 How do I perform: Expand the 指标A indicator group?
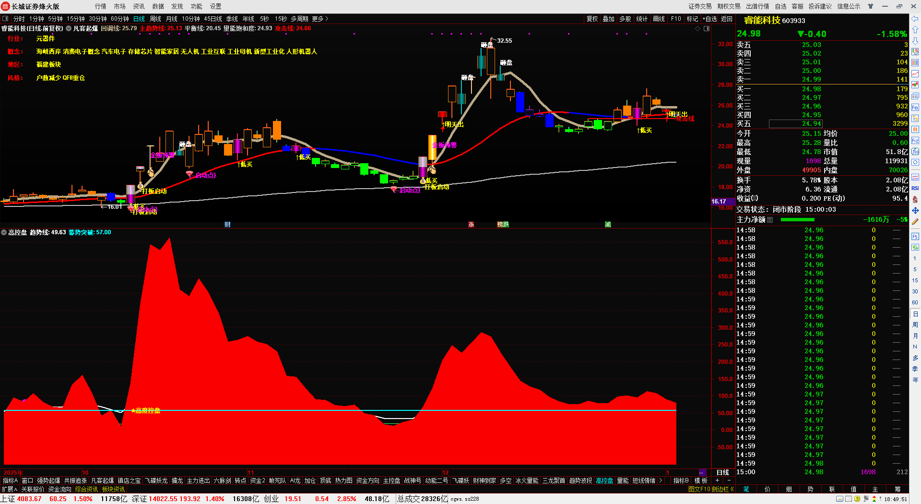point(10,480)
